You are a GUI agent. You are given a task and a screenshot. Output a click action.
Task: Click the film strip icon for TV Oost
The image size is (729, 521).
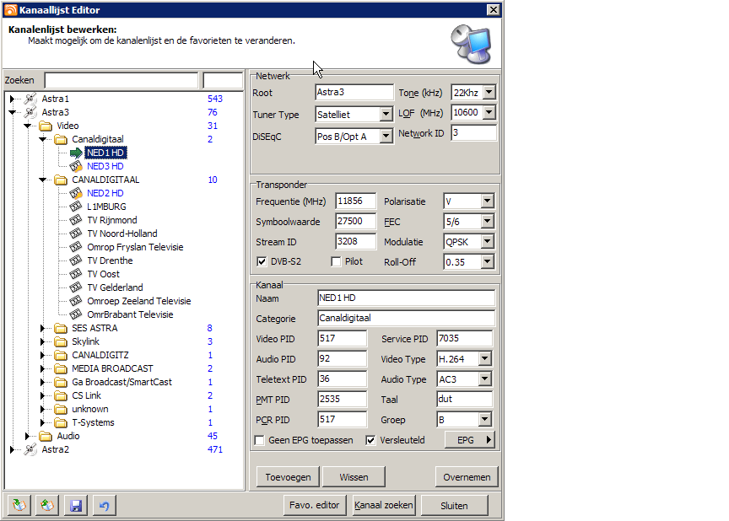click(x=76, y=274)
